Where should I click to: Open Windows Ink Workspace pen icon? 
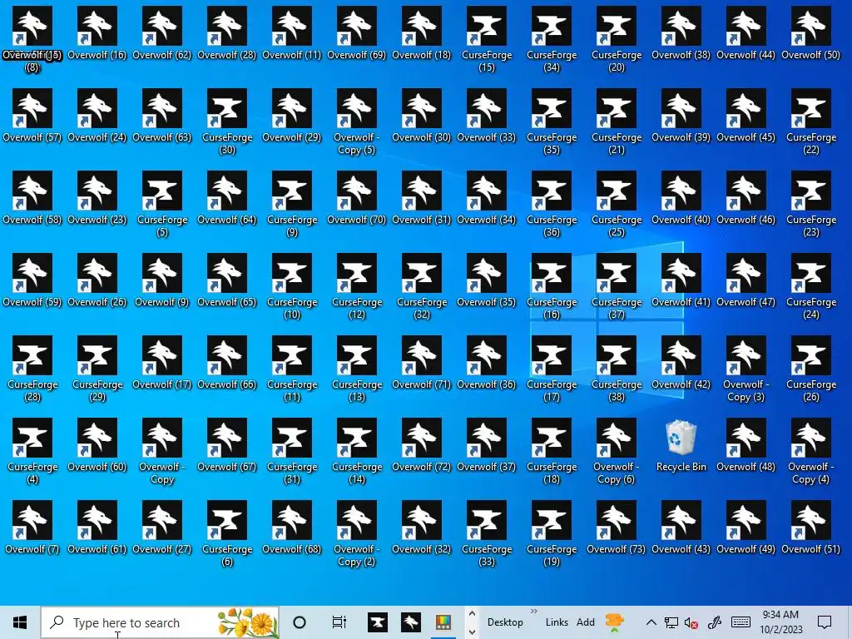[714, 622]
